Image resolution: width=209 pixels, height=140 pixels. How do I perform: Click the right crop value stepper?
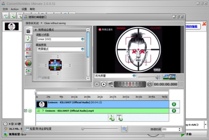point(70,65)
